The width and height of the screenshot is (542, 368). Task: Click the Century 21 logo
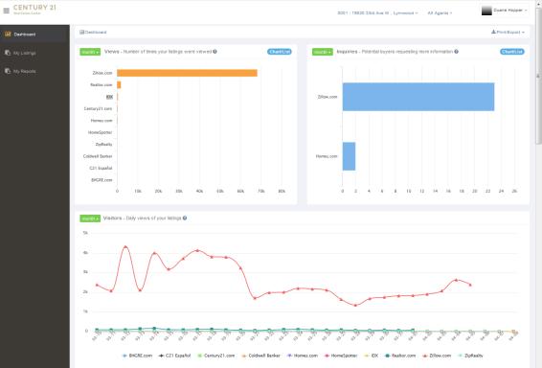tap(34, 10)
